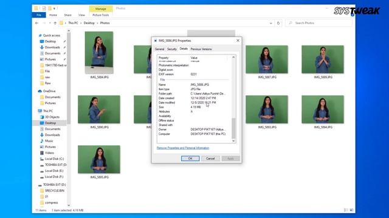This screenshot has height=218, width=389.
Task: Open Local Disk (C:) drive
Action: pyautogui.click(x=54, y=159)
